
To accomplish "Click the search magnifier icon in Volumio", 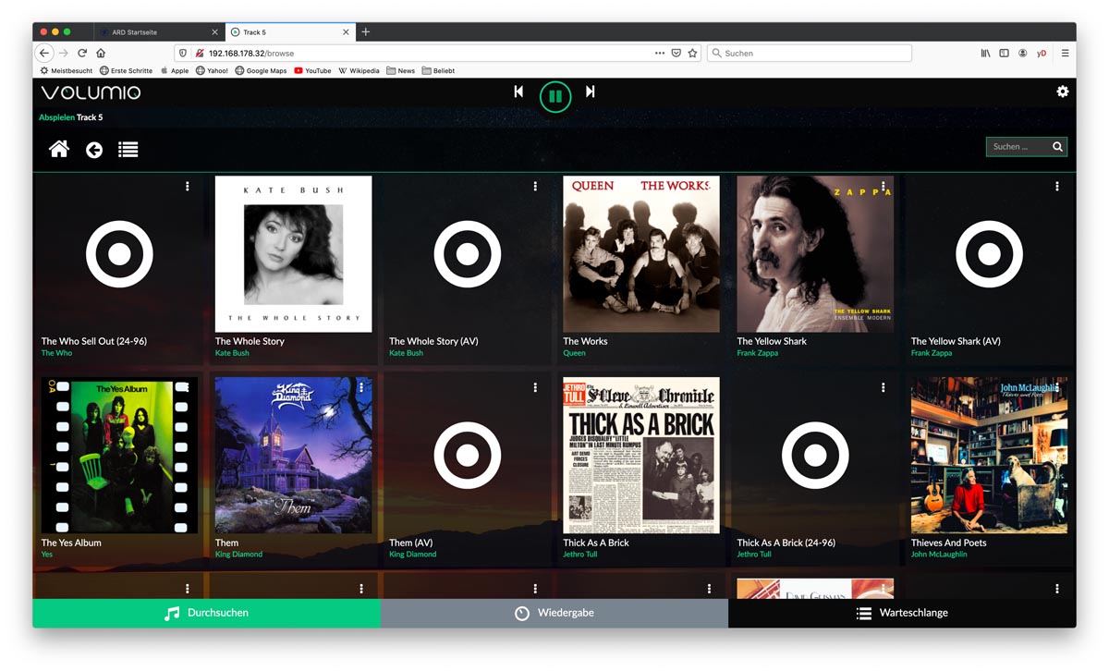I will 1057,147.
